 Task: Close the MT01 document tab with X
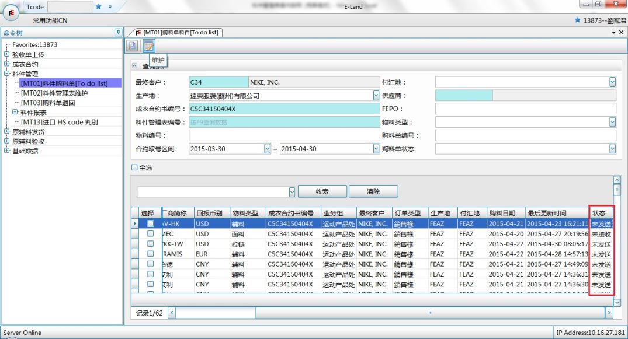pos(622,33)
